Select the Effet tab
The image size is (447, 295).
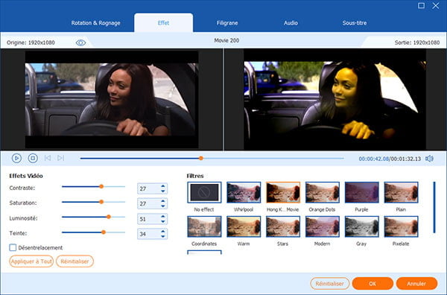pos(163,23)
